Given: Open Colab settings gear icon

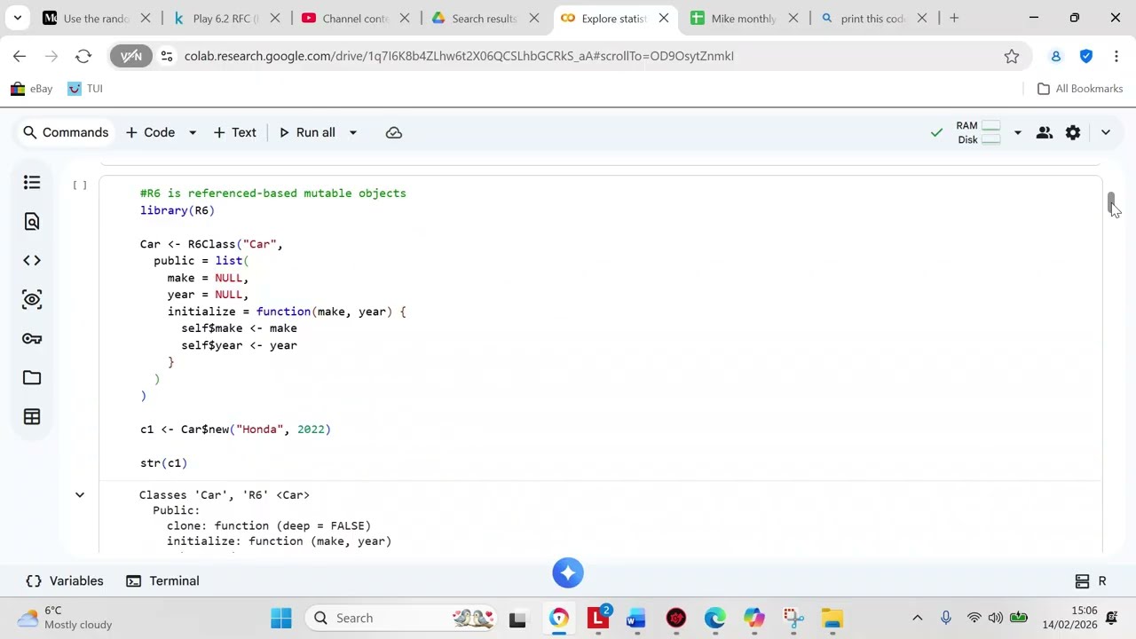Looking at the screenshot, I should [1073, 132].
